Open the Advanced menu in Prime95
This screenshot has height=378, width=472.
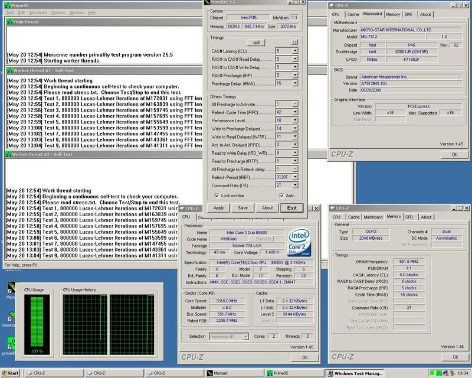pos(38,12)
